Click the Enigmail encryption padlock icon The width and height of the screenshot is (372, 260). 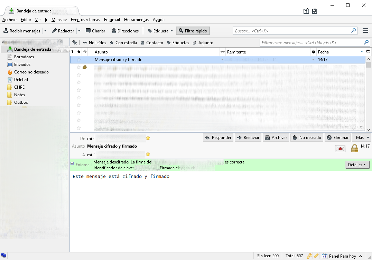[355, 148]
